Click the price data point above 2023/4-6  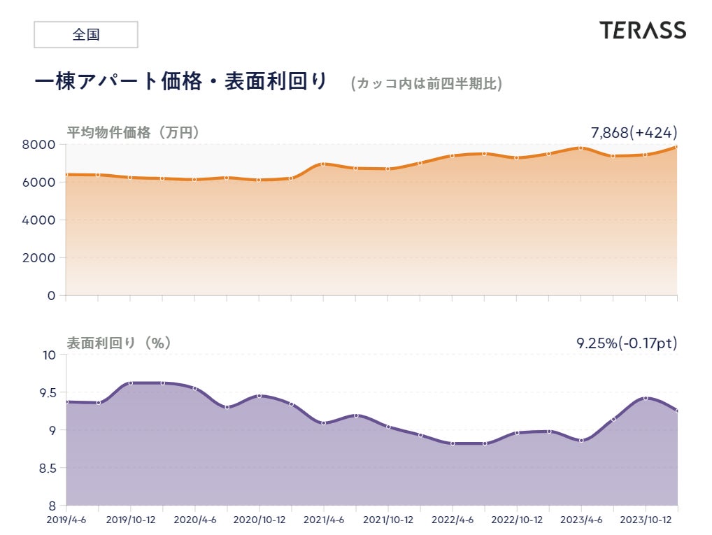coord(581,148)
